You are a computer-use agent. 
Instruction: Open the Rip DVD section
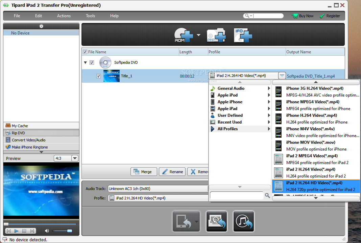[41, 133]
